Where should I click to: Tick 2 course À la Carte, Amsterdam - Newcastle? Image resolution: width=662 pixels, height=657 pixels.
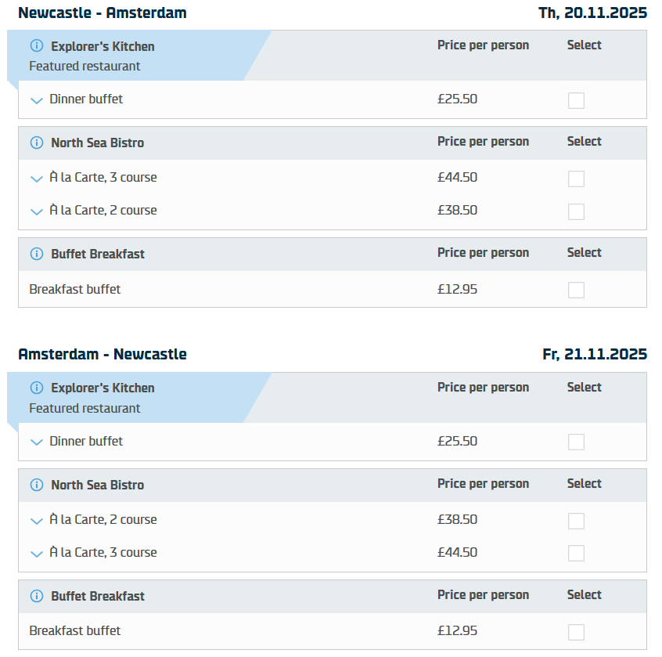576,521
